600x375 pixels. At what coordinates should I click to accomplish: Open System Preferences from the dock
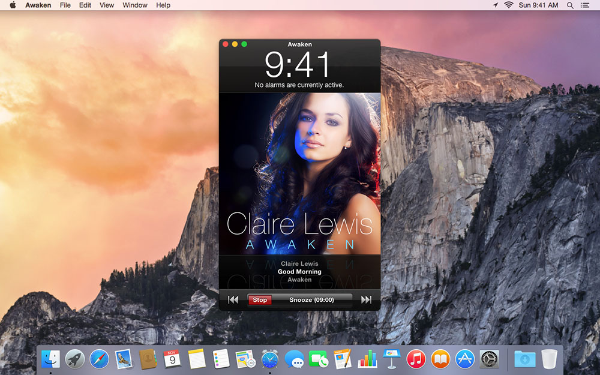point(490,359)
